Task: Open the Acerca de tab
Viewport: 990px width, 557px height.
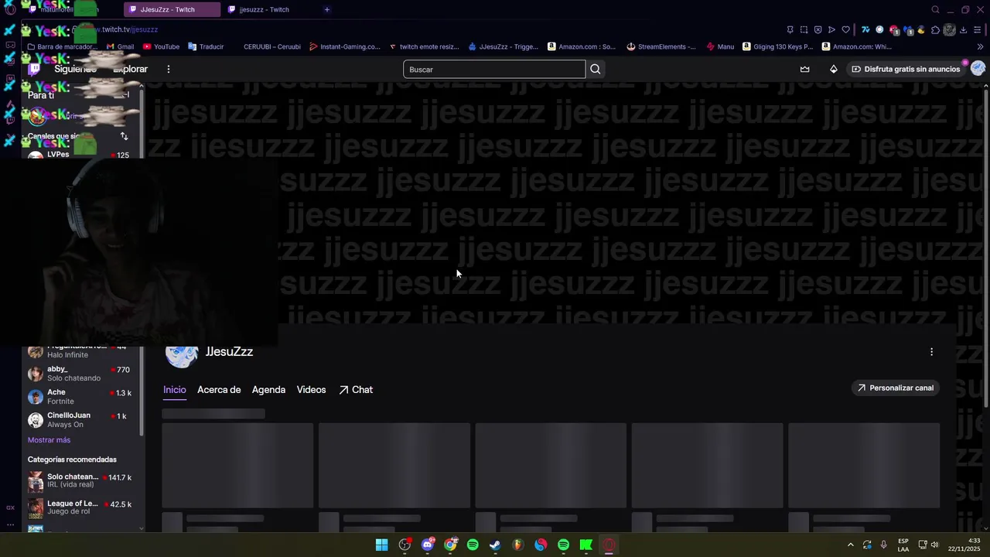Action: pyautogui.click(x=219, y=389)
